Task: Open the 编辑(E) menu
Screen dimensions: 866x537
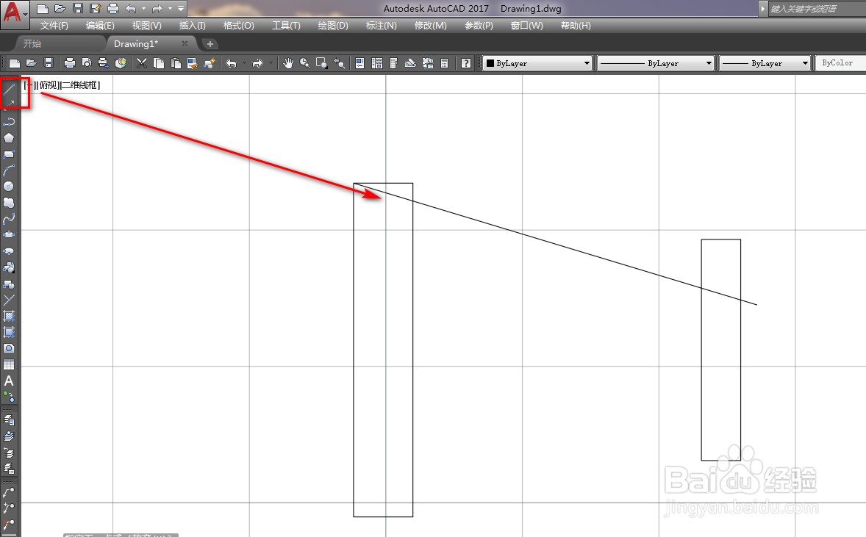Action: (x=100, y=26)
